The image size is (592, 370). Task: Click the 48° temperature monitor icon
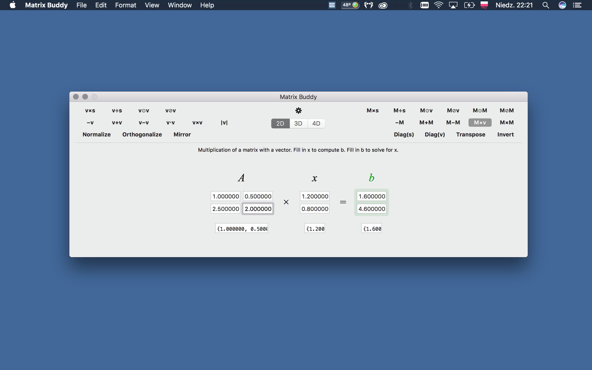[350, 5]
